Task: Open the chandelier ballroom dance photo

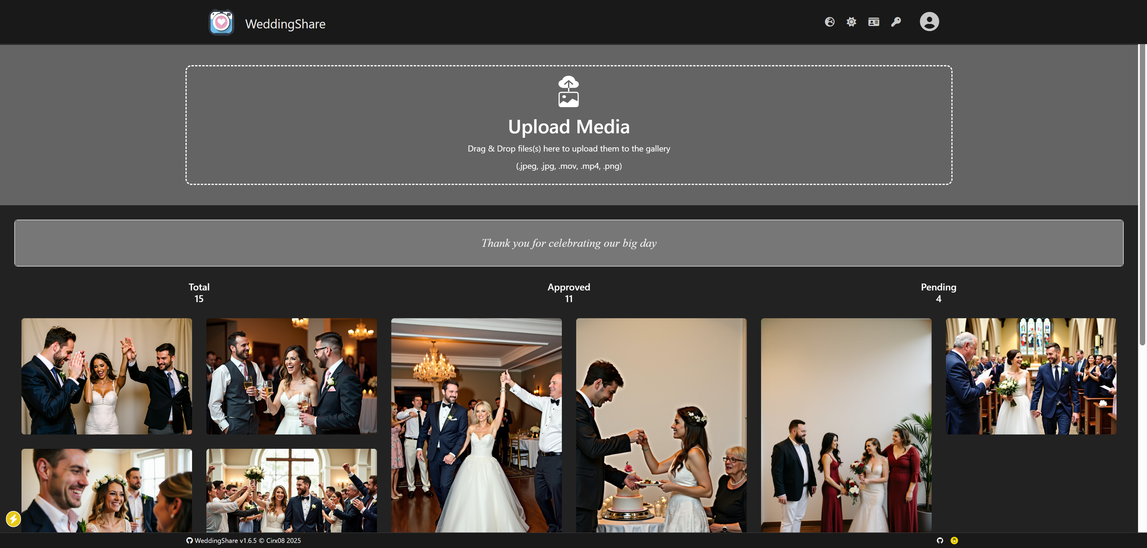Action: coord(476,425)
